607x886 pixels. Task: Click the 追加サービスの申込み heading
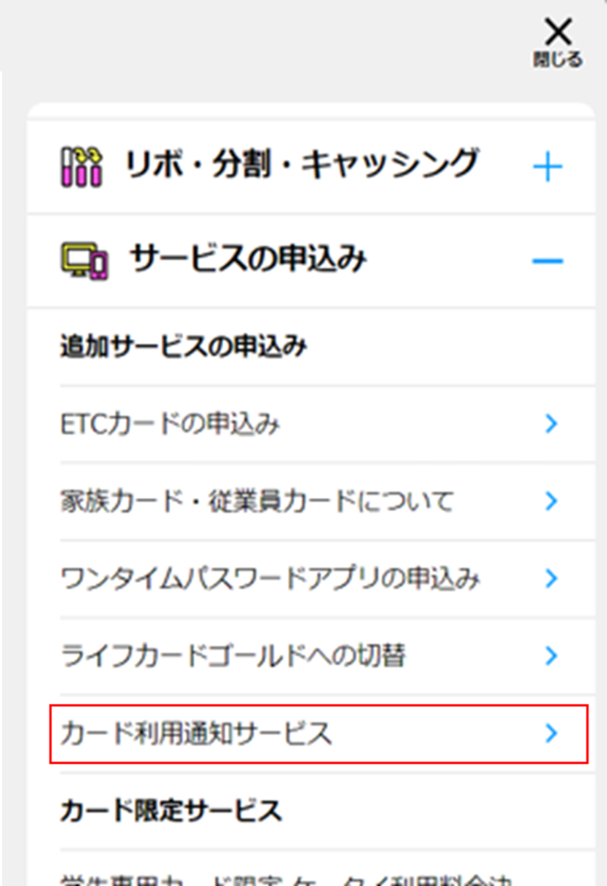(183, 346)
